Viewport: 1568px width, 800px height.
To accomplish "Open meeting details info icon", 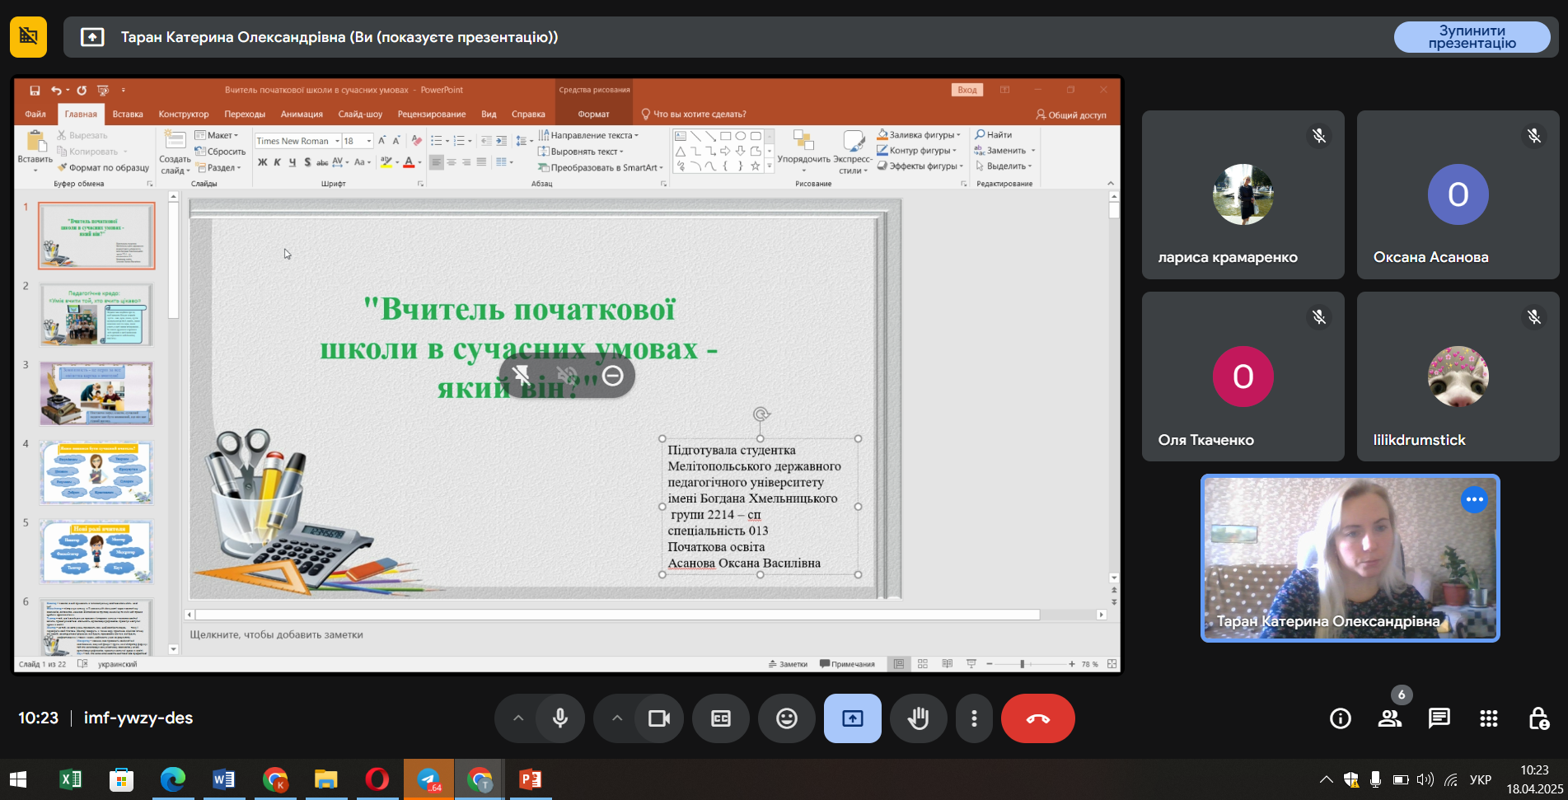I will pyautogui.click(x=1341, y=718).
